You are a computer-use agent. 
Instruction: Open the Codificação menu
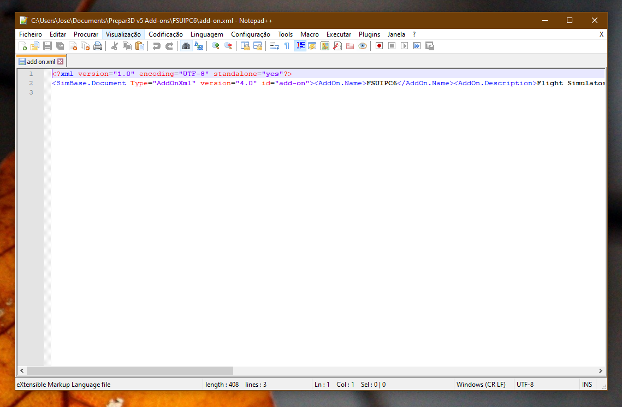coord(166,34)
